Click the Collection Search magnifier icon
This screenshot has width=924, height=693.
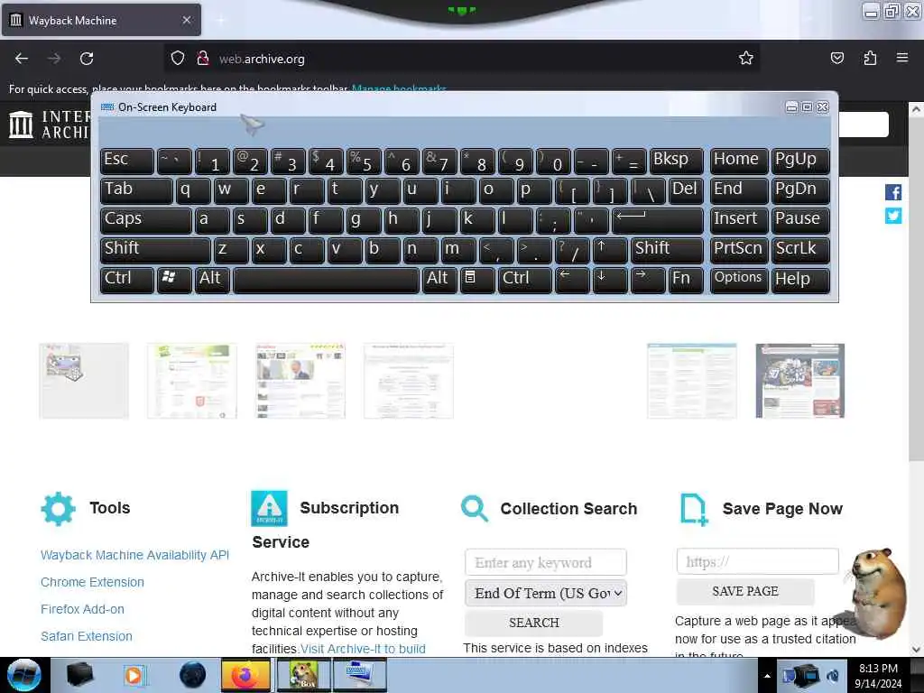pyautogui.click(x=475, y=509)
